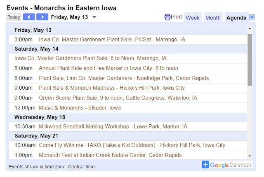Switch to the Month tab
Screen dimensions: 264x177
click(213, 18)
